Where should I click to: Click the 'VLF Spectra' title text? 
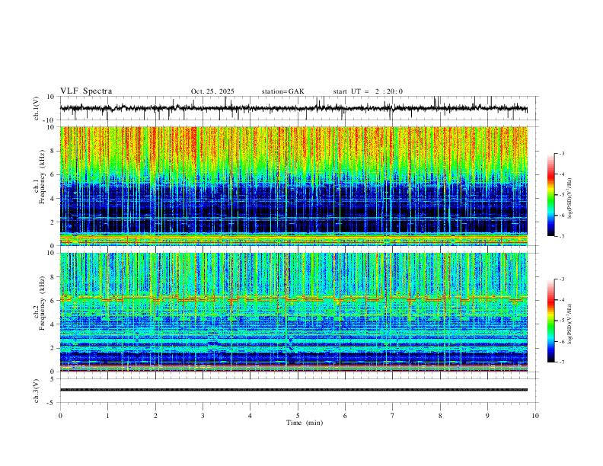click(x=86, y=91)
